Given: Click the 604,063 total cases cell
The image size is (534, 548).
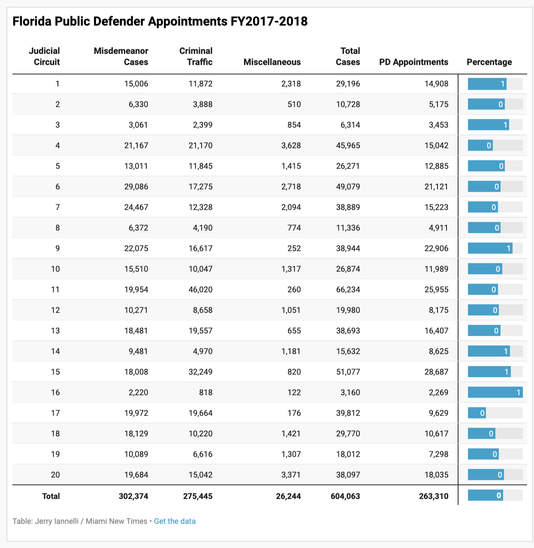Looking at the screenshot, I should 345,496.
